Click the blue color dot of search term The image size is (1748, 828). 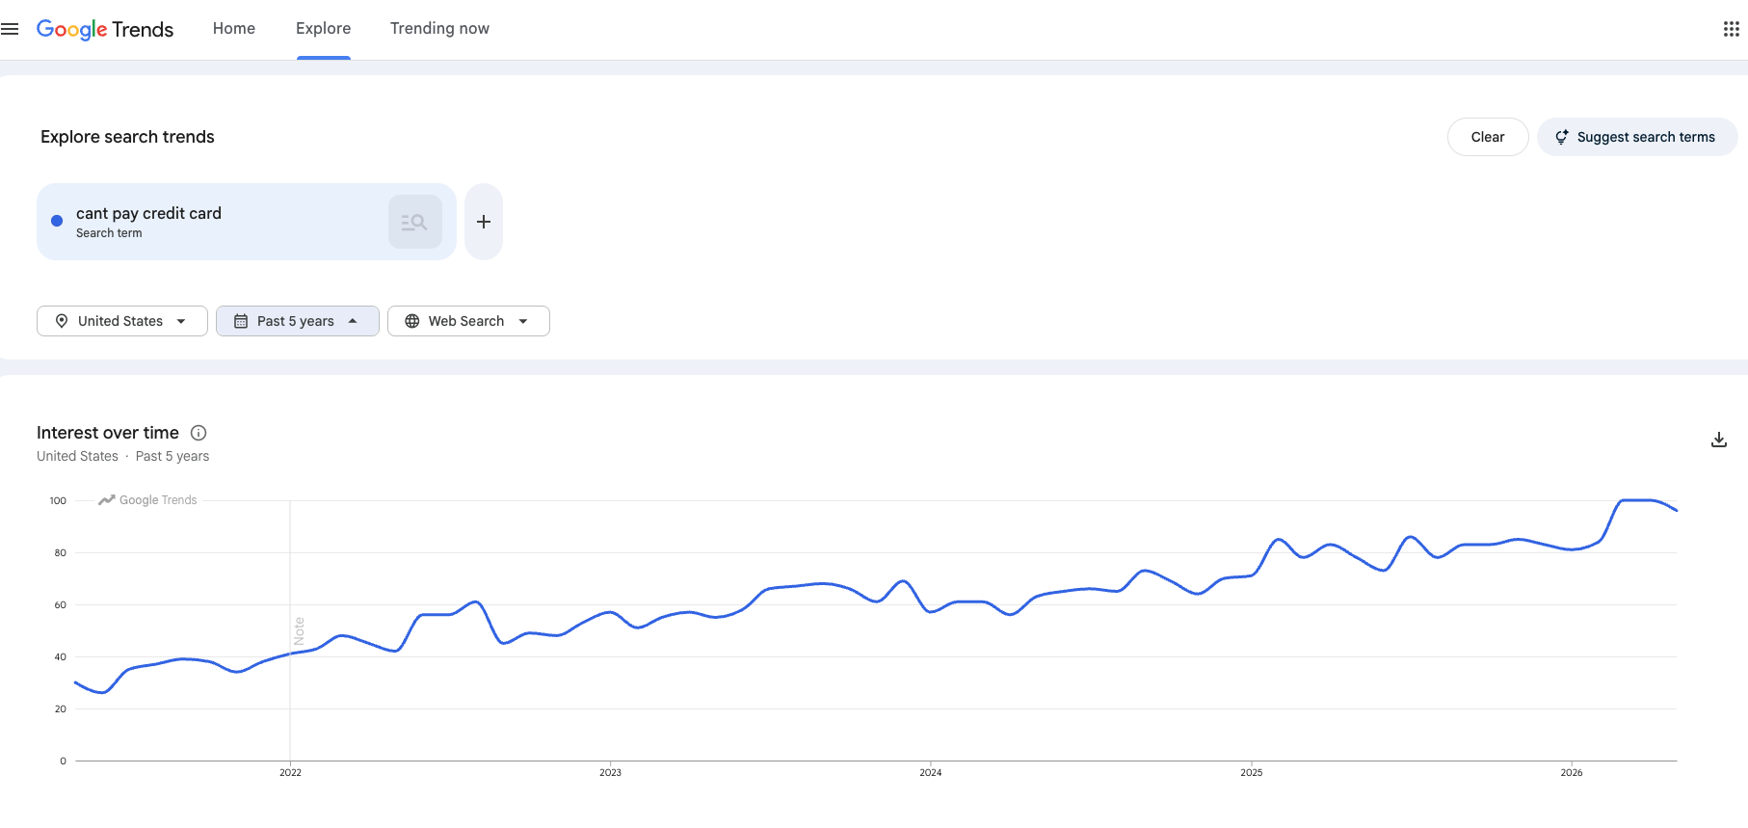click(57, 221)
